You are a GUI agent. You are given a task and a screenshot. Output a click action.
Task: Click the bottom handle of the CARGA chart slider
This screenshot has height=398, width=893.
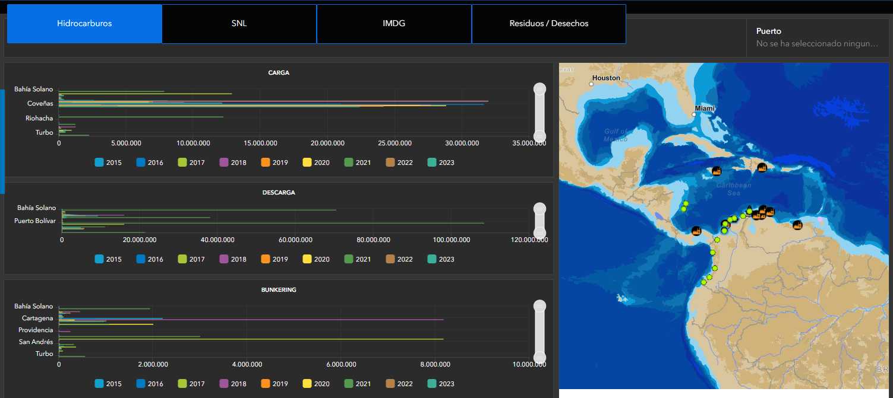[x=539, y=136]
